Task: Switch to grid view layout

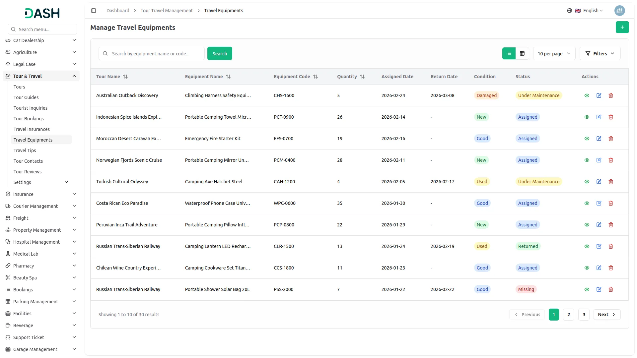Action: (x=522, y=53)
